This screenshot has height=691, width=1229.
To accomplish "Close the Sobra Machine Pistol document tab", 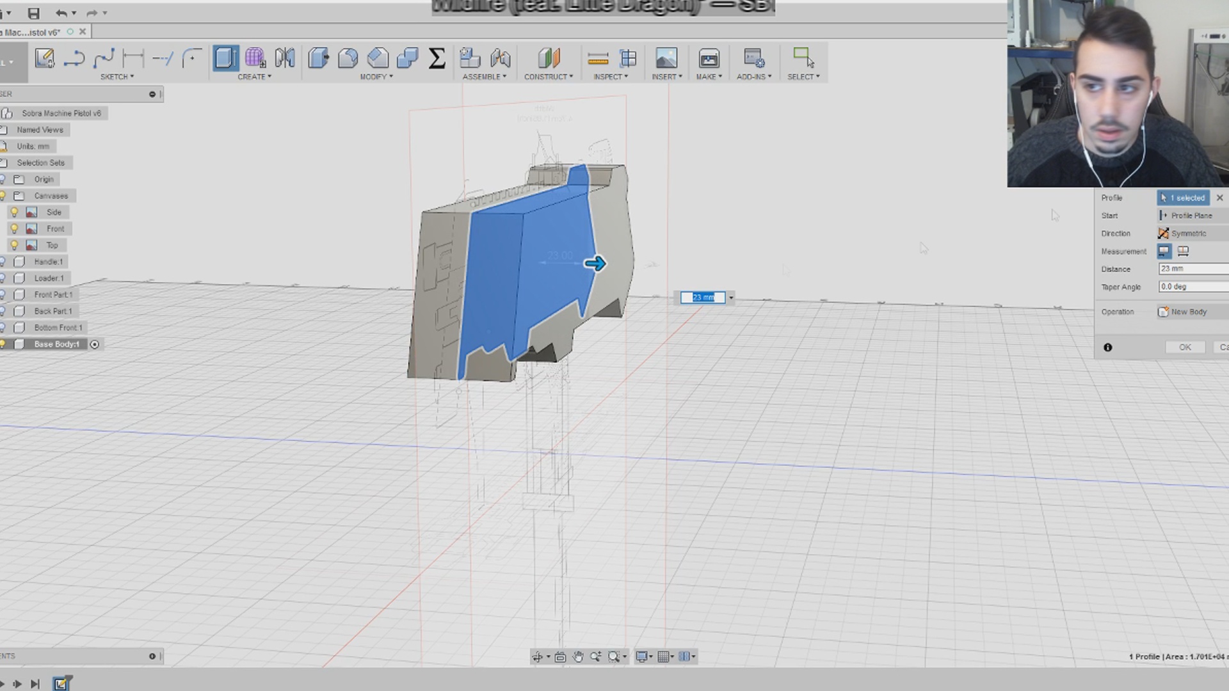I will [x=83, y=31].
